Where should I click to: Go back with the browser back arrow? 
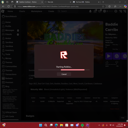(x=3, y=6)
